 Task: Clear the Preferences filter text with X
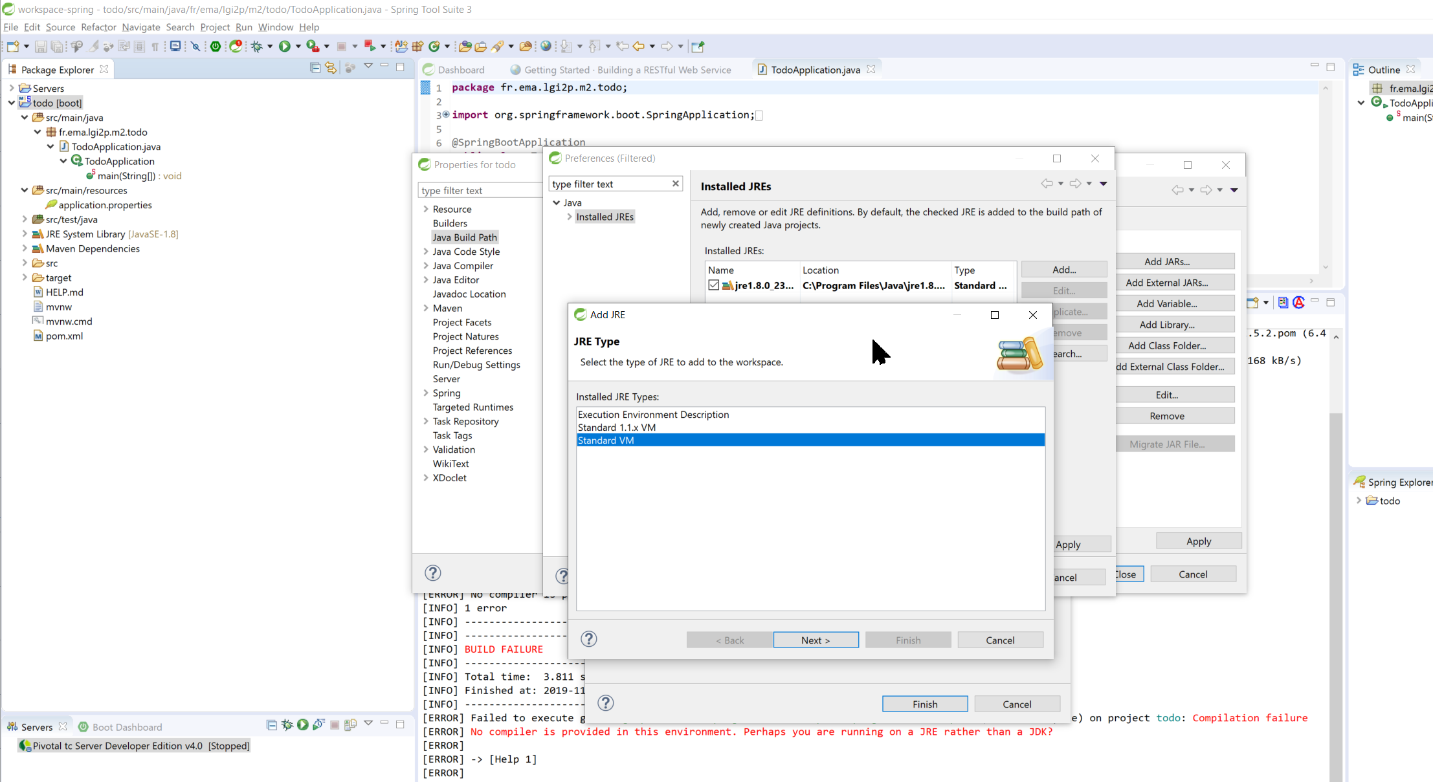pyautogui.click(x=675, y=184)
